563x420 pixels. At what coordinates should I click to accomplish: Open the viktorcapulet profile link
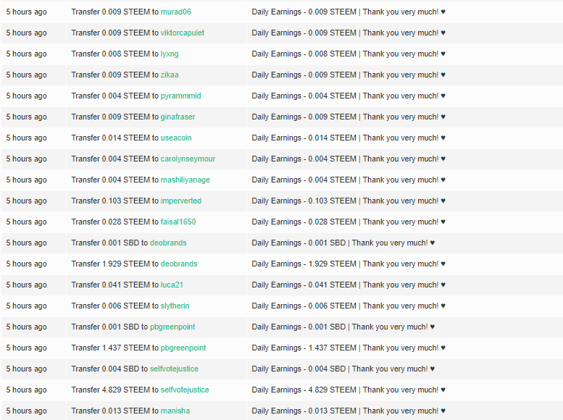pyautogui.click(x=182, y=33)
